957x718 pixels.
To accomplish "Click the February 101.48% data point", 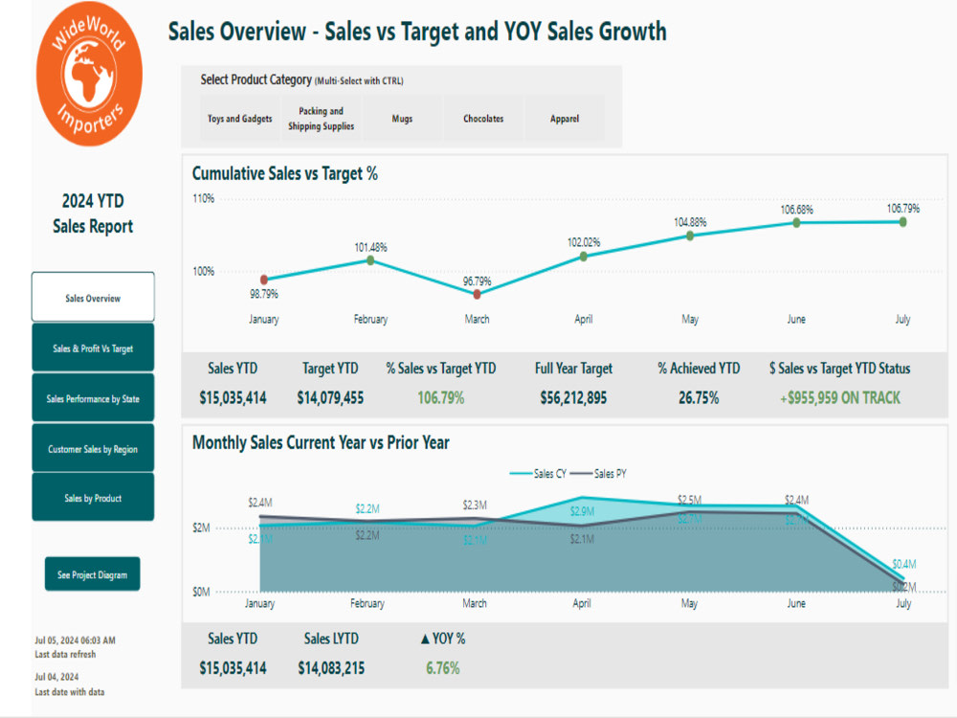I will point(370,260).
